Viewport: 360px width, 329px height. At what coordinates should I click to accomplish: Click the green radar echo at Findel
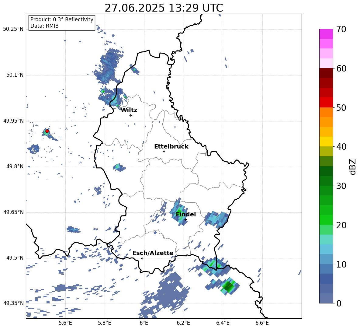[179, 213]
